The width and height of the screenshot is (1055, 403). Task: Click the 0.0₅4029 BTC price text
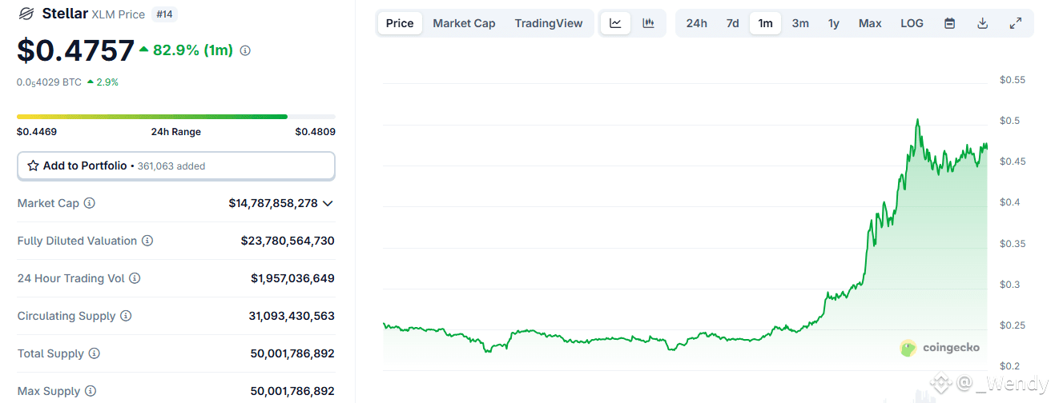coord(49,82)
